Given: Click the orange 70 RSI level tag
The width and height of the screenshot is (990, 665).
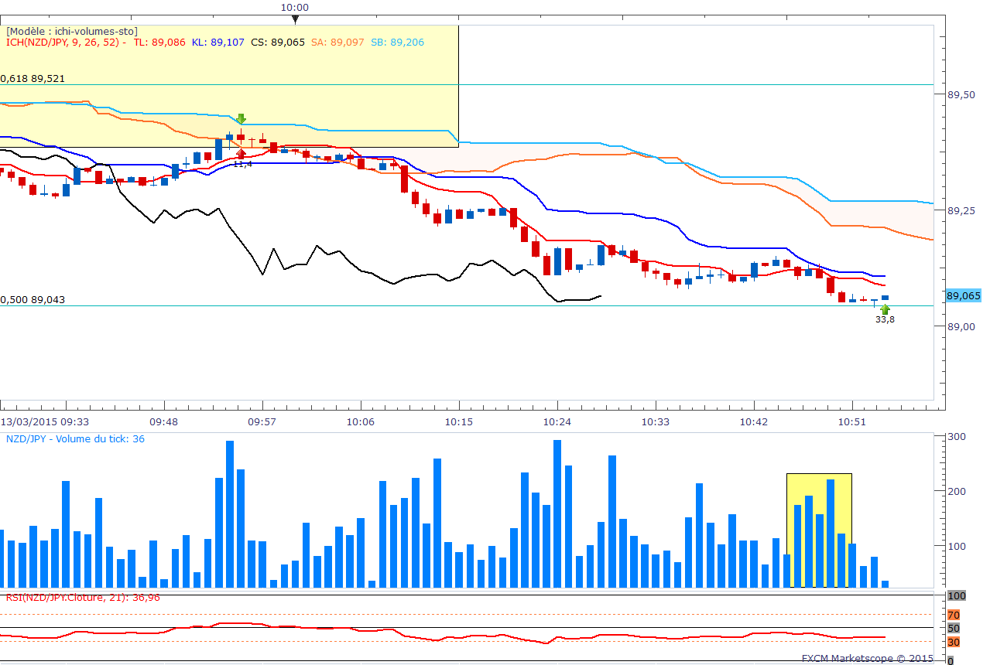Looking at the screenshot, I should [954, 615].
